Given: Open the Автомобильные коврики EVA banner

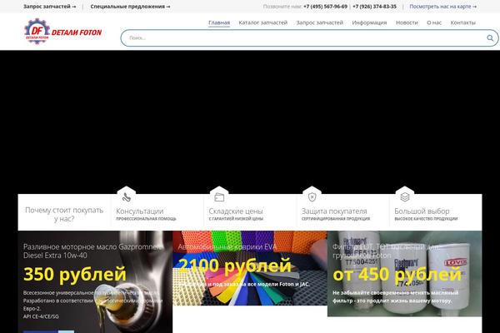Looking at the screenshot, I should (250, 268).
